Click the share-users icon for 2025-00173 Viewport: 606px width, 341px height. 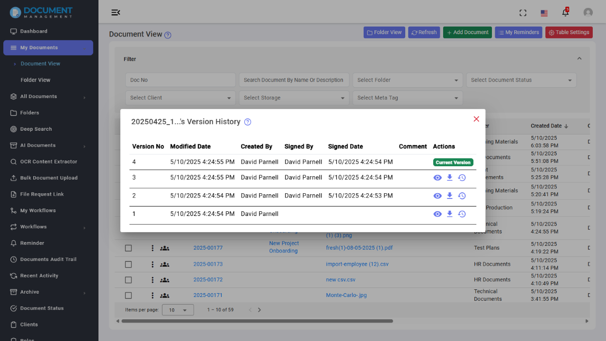click(164, 264)
